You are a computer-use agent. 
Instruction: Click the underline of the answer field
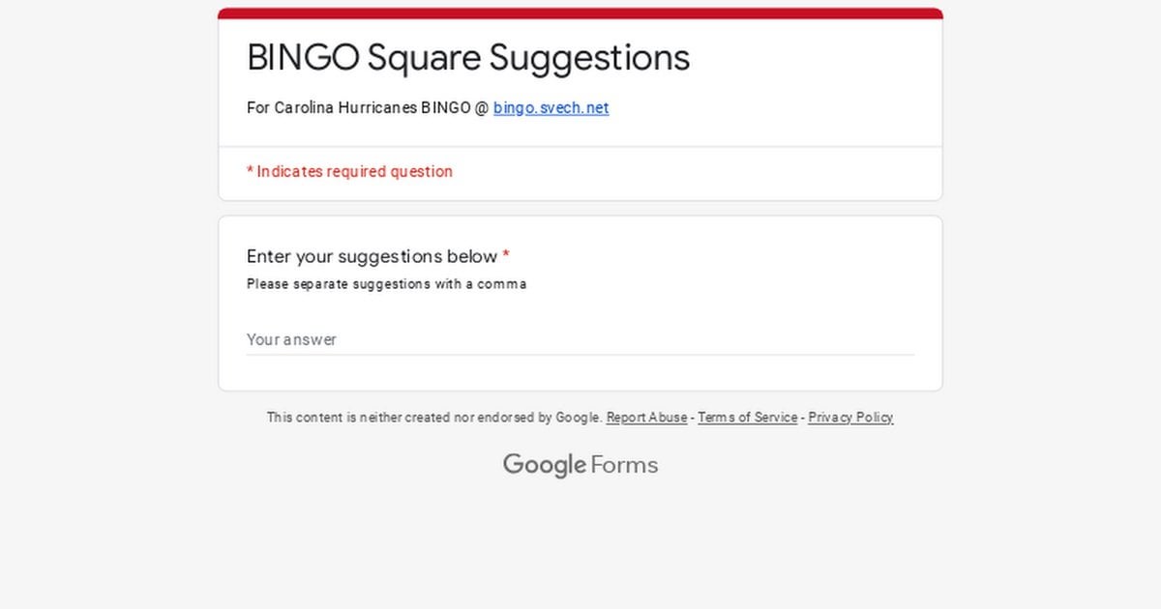tap(580, 355)
